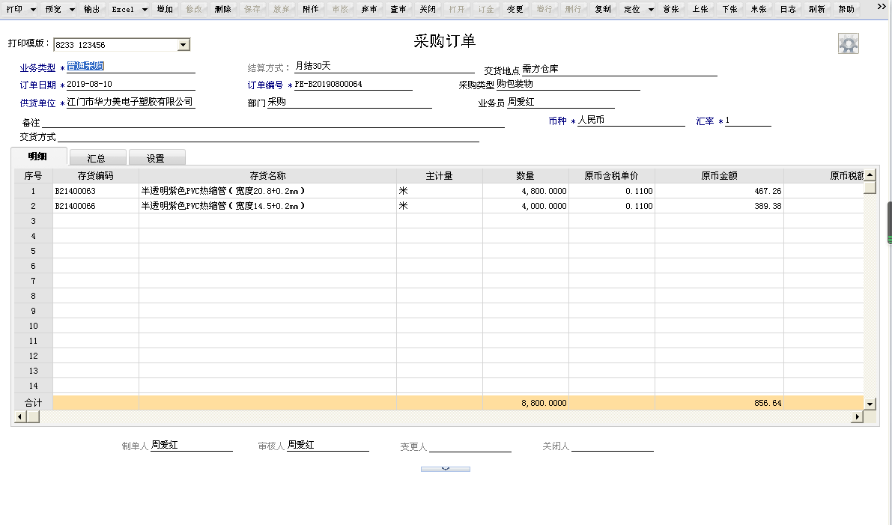Click the 弃审 toolbar button
Screen dimensions: 892x525
click(x=369, y=9)
